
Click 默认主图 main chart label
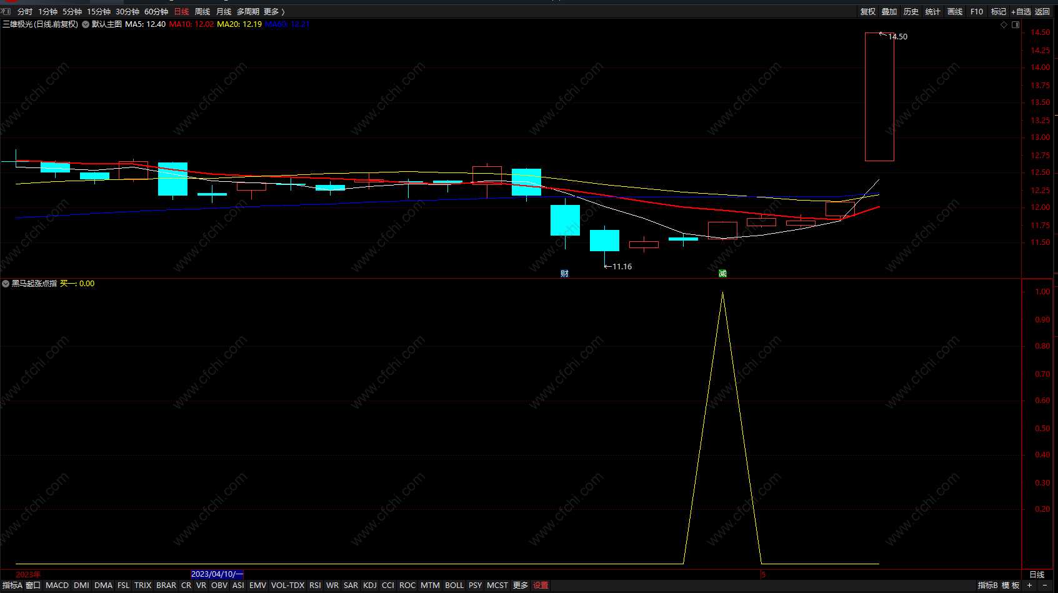point(107,24)
